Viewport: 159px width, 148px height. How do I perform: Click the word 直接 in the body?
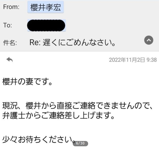pos(64,106)
